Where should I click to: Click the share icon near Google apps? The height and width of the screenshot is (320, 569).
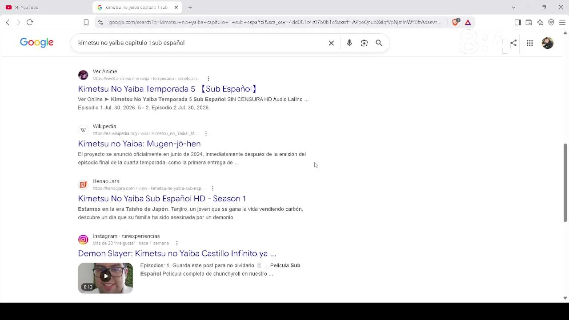point(513,43)
